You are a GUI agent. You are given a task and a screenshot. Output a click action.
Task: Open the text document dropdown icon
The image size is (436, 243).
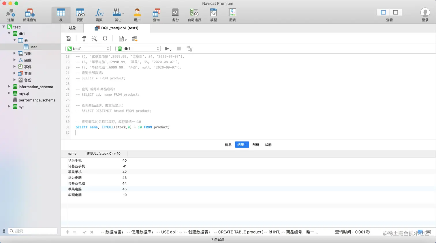click(123, 39)
